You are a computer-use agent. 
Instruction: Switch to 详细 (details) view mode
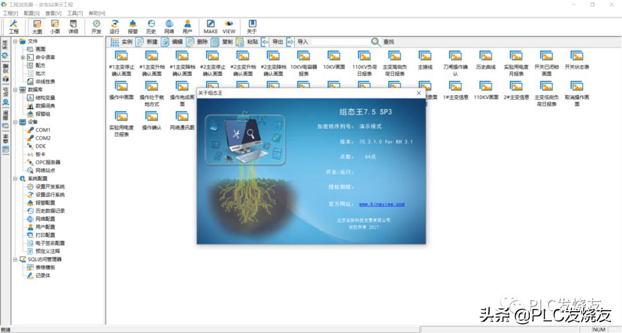tap(72, 26)
